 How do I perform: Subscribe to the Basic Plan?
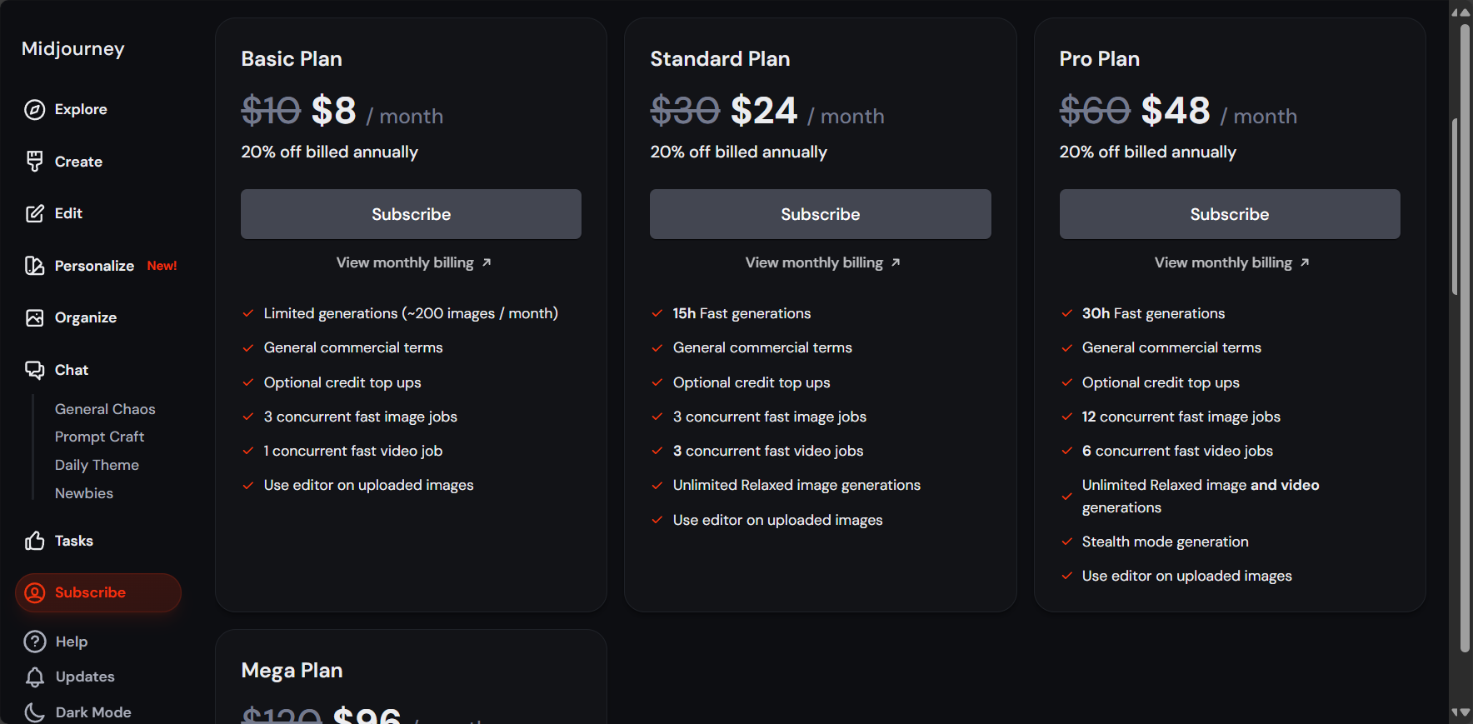pos(411,214)
